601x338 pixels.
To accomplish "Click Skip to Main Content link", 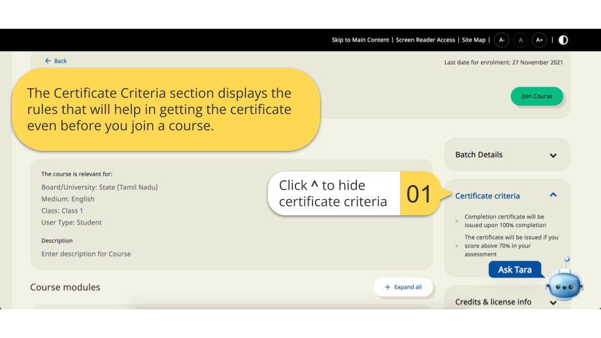I will pos(360,40).
